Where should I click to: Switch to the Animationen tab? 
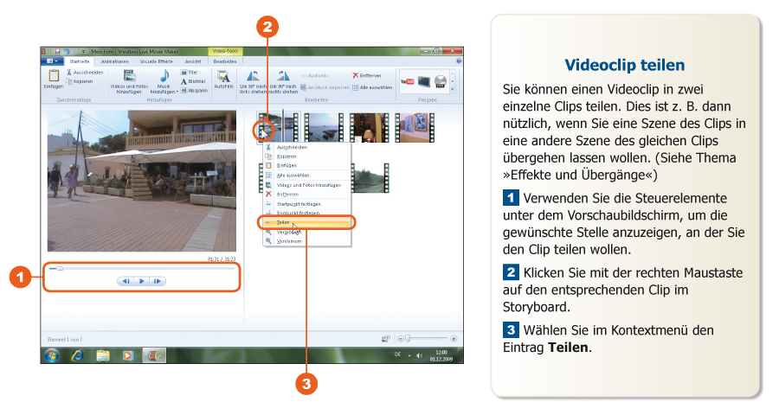click(114, 61)
